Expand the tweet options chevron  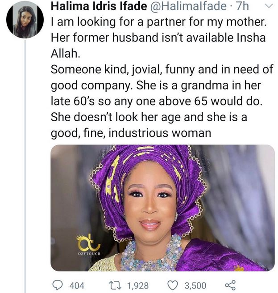(268, 7)
